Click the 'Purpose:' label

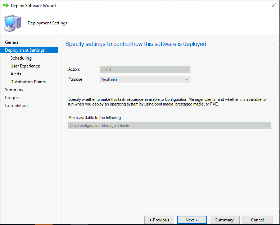click(76, 79)
